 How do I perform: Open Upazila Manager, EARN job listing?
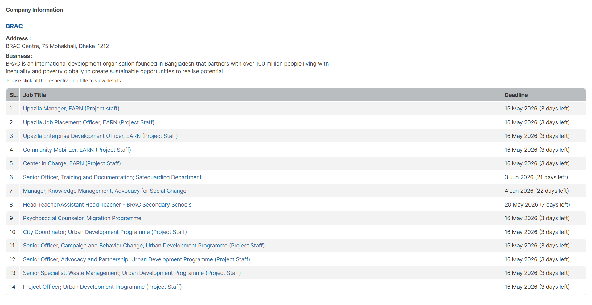(71, 109)
